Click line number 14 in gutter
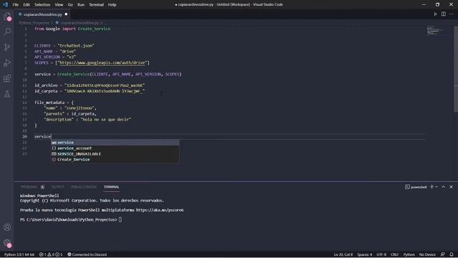The width and height of the screenshot is (458, 258). point(25,102)
